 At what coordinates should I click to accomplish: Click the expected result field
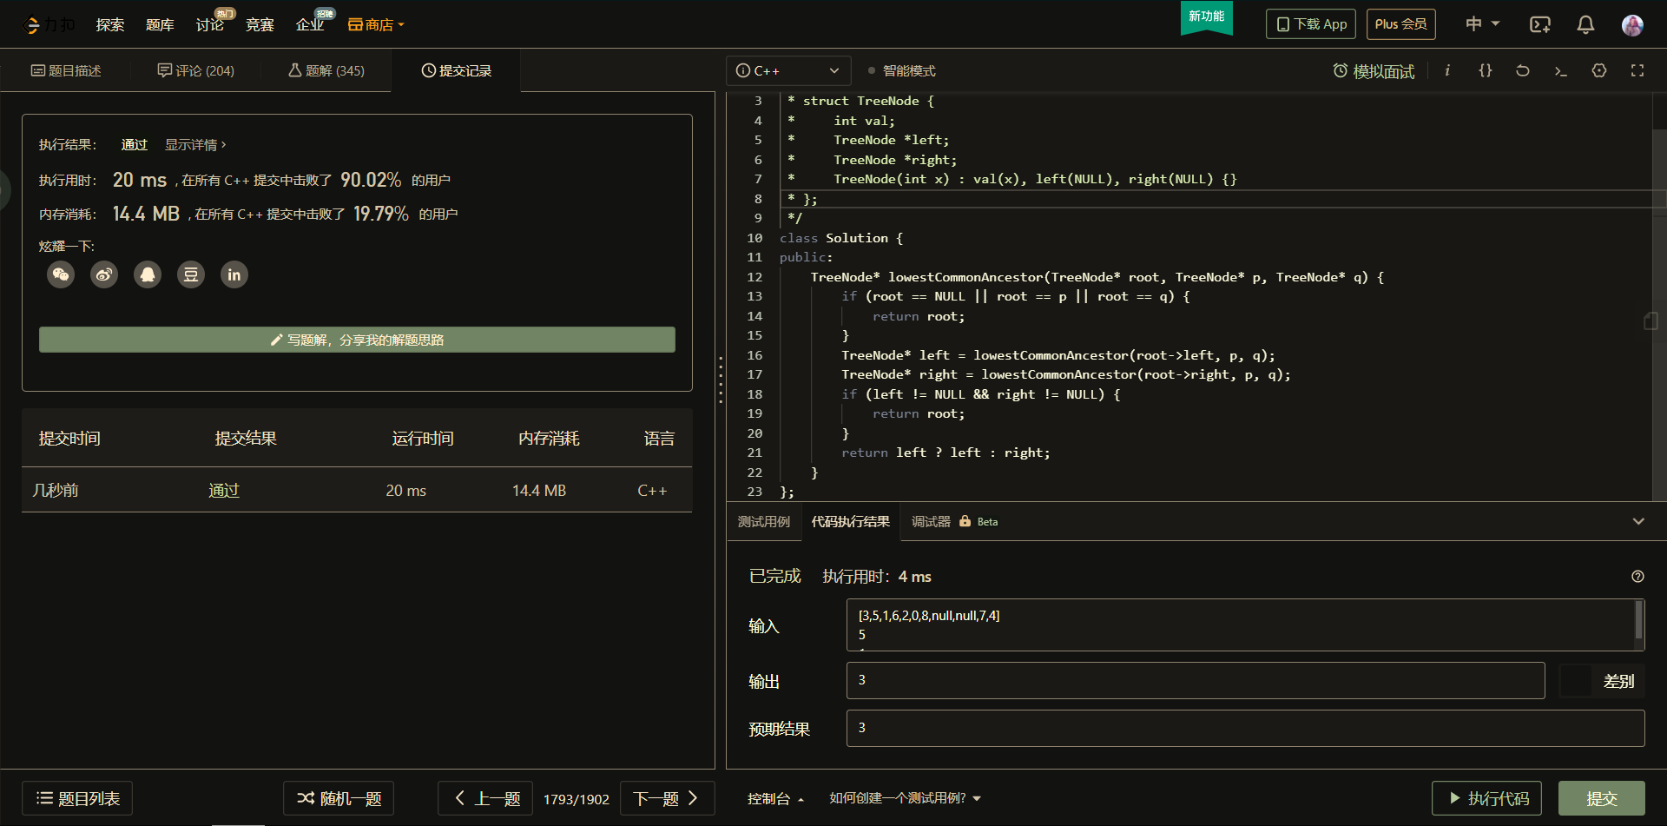point(1245,728)
